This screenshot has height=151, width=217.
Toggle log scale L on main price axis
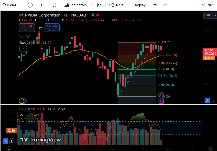pyautogui.click(x=213, y=100)
